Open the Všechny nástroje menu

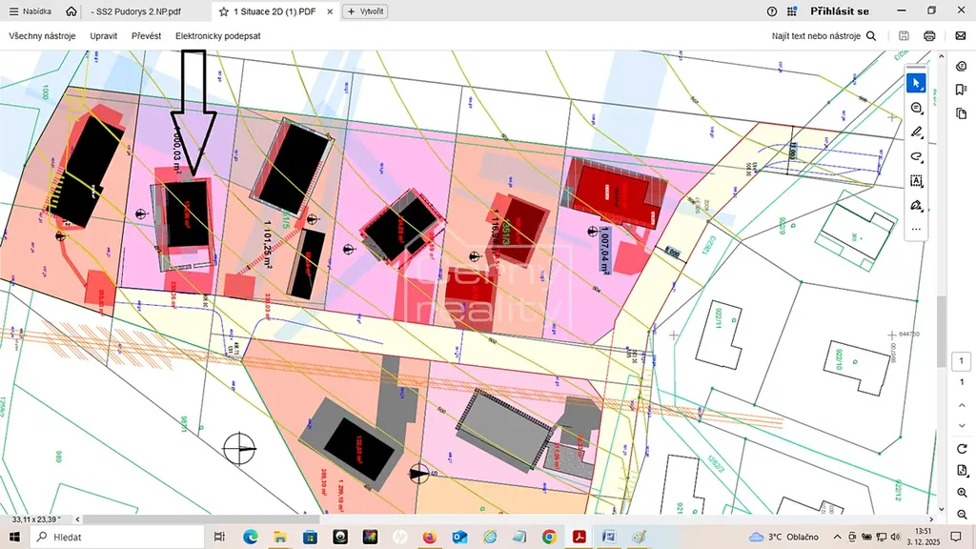coord(43,36)
